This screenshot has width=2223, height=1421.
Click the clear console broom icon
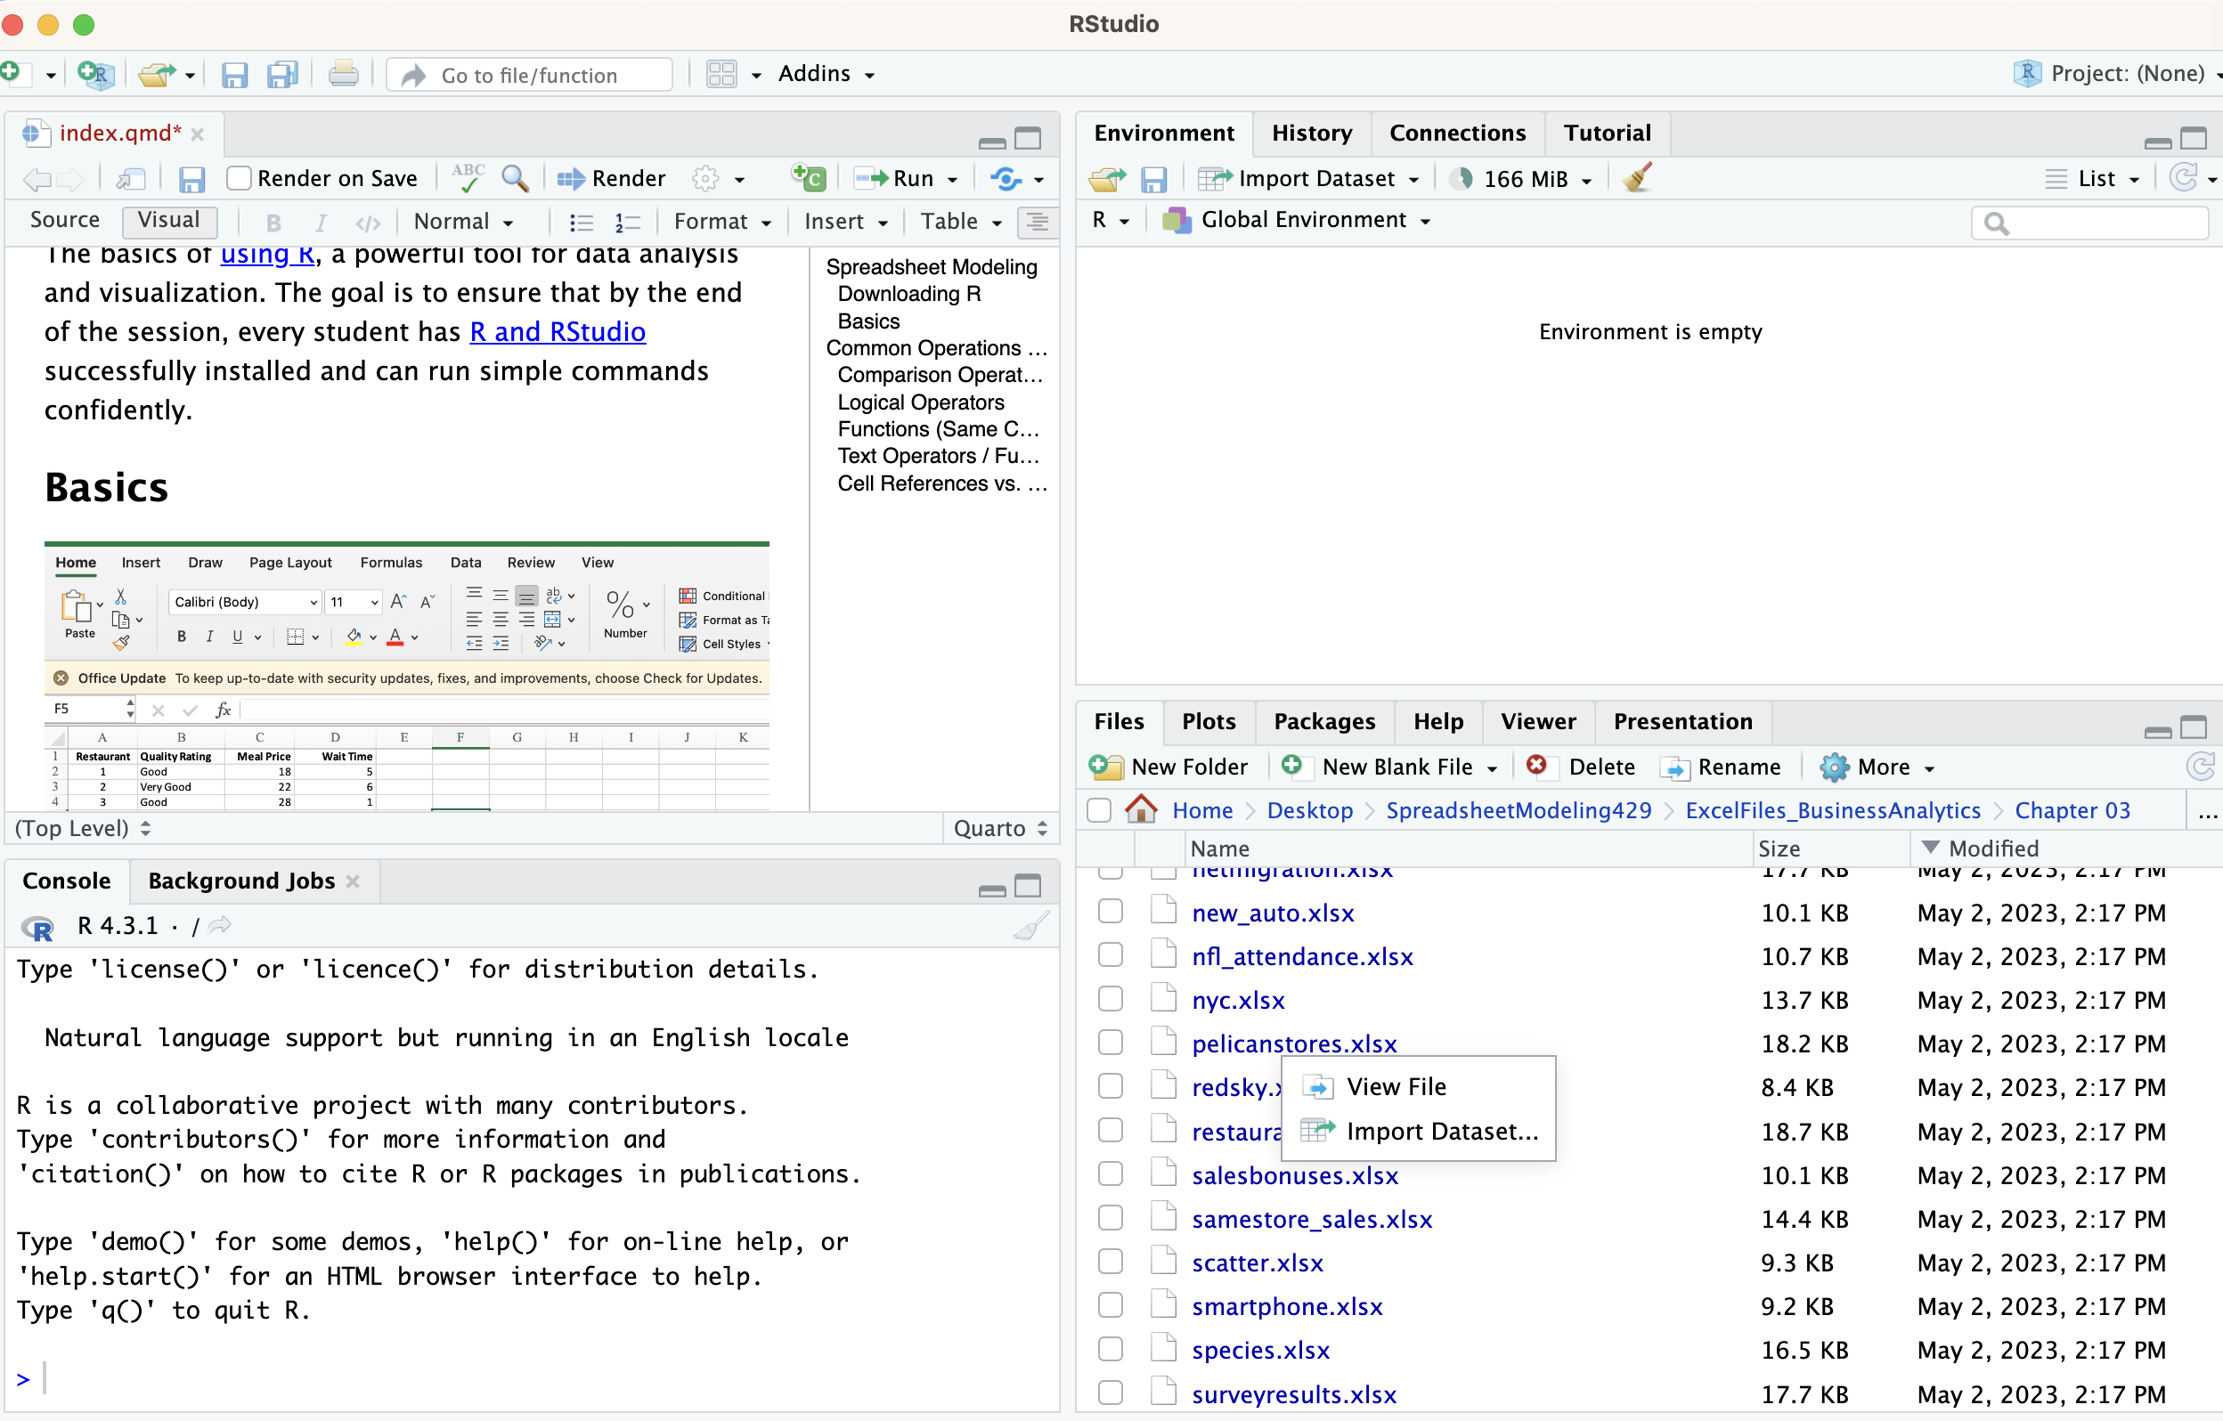pos(1030,925)
